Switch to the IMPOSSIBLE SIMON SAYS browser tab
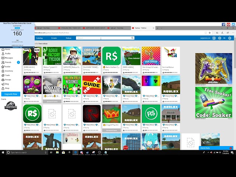This screenshot has height=177, width=236. point(94,28)
